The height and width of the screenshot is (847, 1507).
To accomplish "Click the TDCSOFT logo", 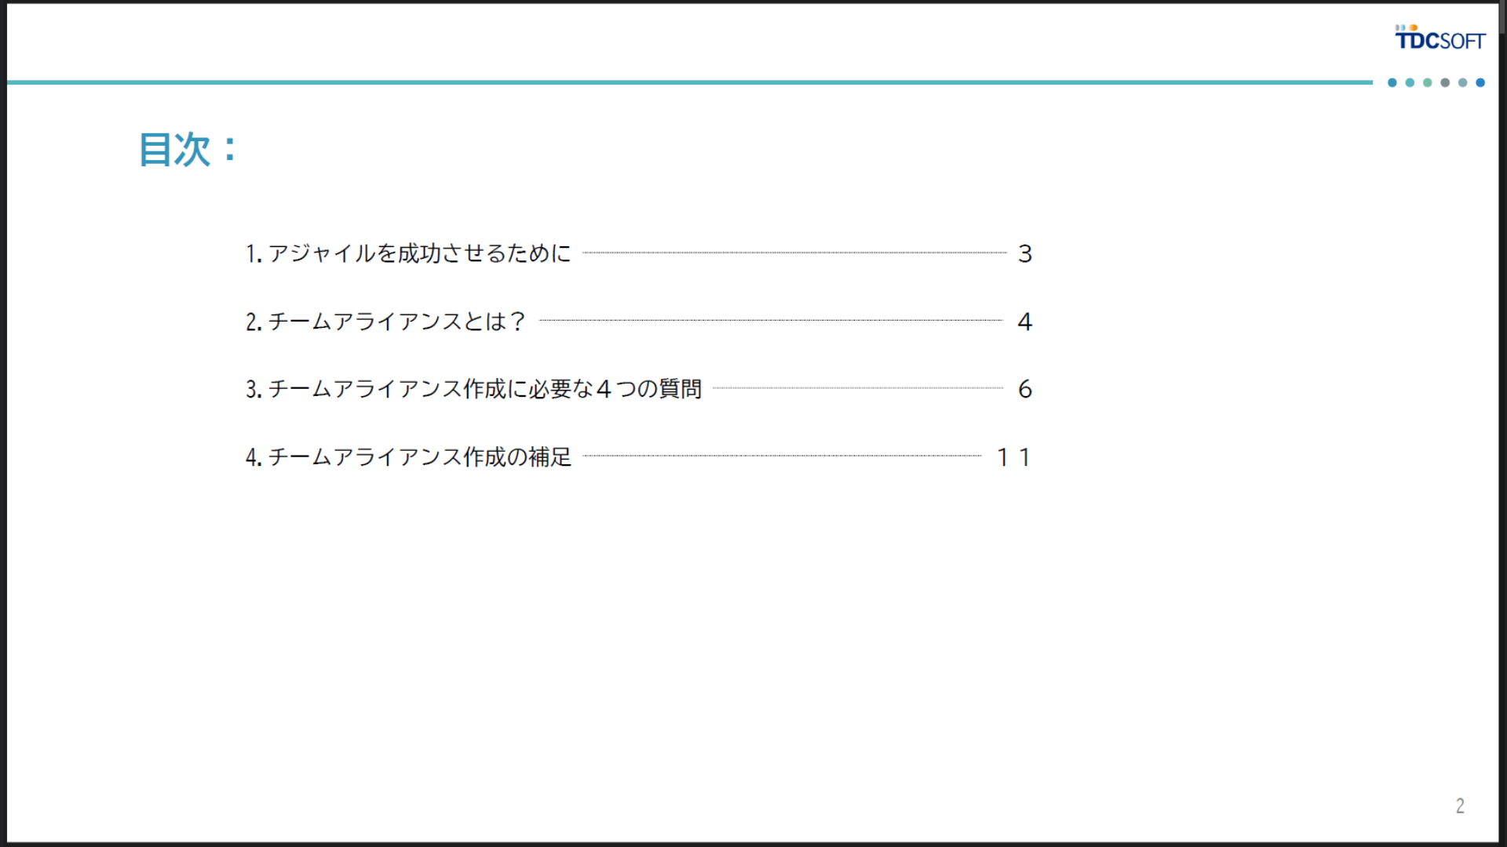I will 1439,38.
